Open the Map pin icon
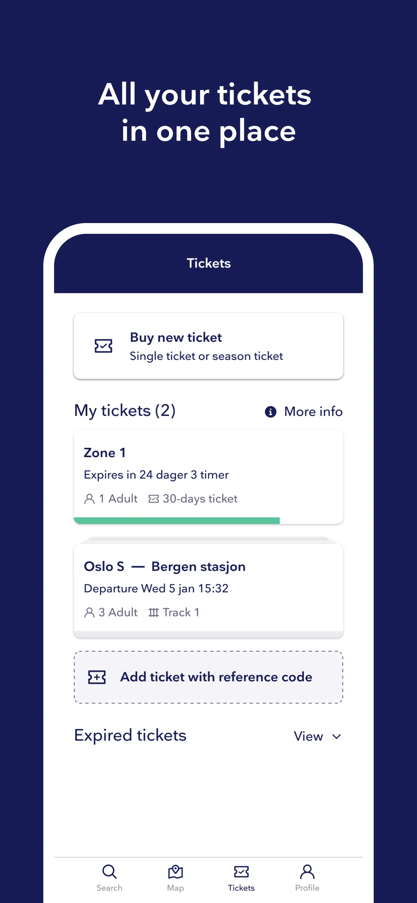The height and width of the screenshot is (903, 417). click(x=175, y=871)
